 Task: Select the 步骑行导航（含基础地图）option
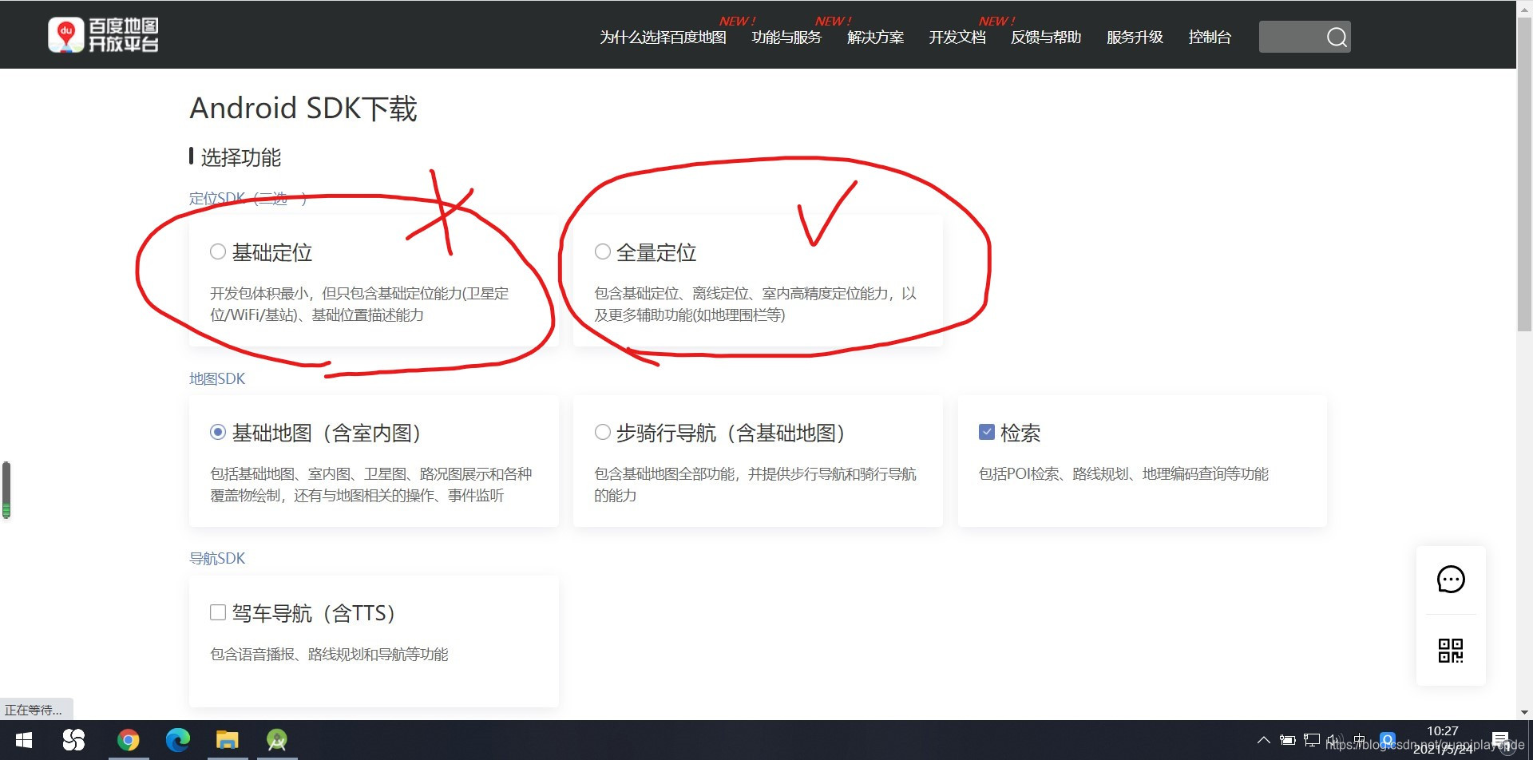click(602, 431)
